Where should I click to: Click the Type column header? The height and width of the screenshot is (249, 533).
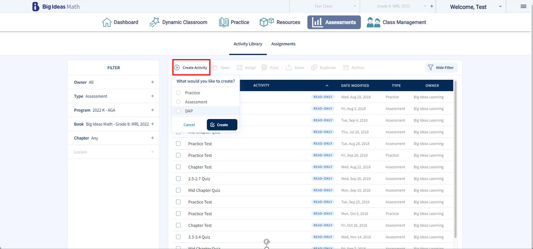point(396,86)
